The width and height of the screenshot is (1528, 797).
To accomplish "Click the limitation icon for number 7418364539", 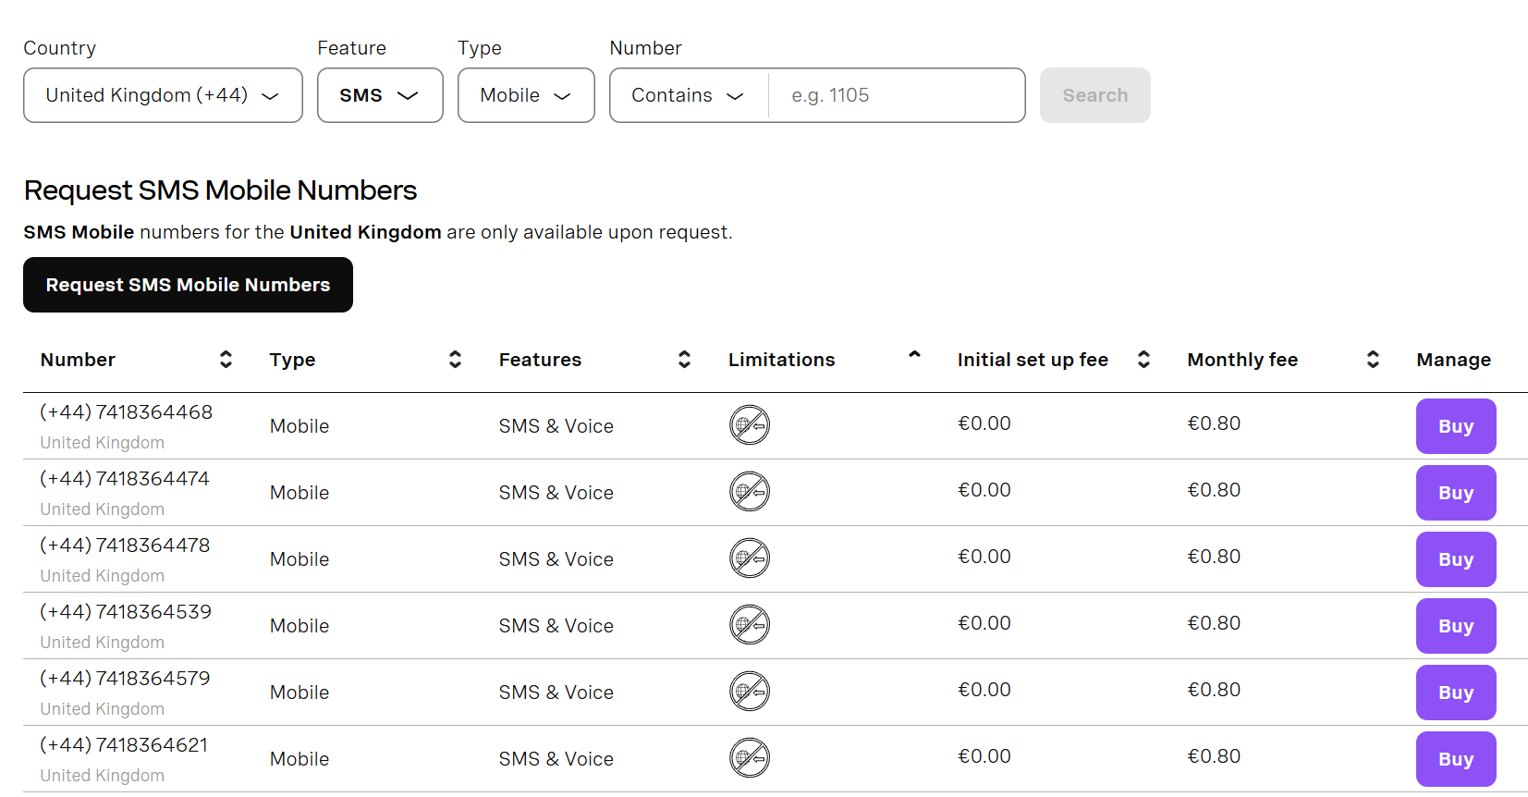I will pyautogui.click(x=750, y=625).
